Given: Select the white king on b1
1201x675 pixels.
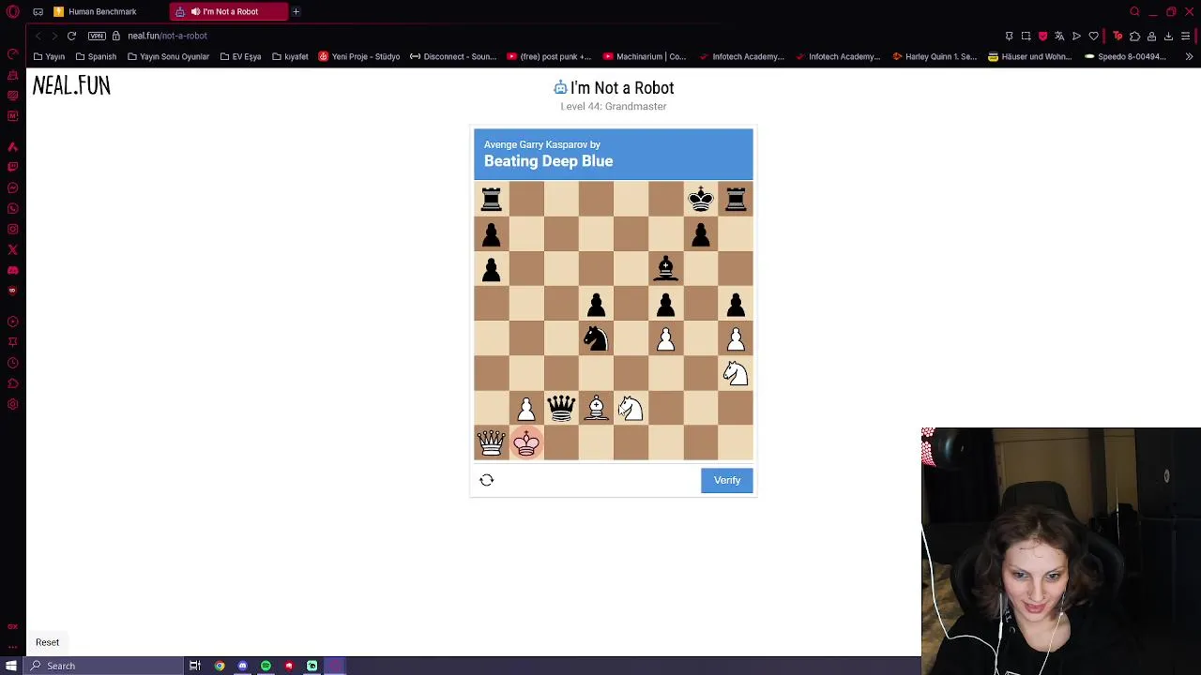Looking at the screenshot, I should [526, 442].
